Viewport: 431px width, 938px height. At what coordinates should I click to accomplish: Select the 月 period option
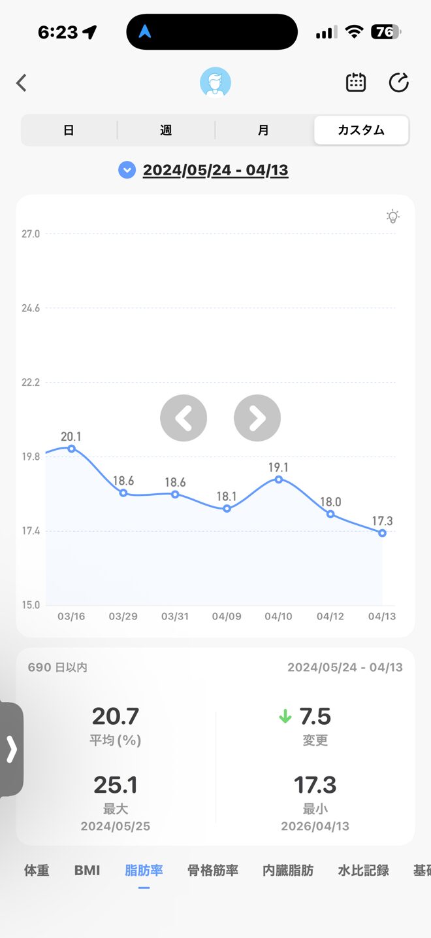(263, 130)
